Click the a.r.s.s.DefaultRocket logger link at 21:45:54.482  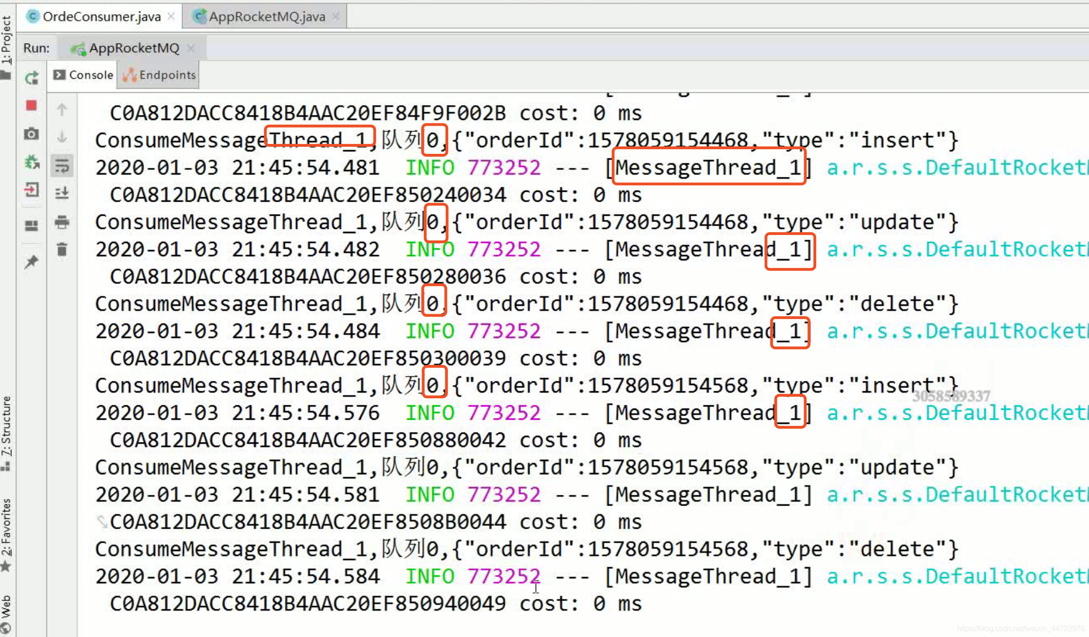957,249
